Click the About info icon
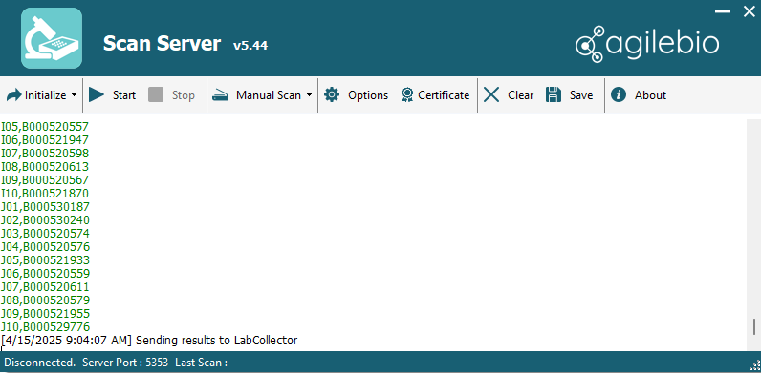This screenshot has width=761, height=373. click(619, 95)
